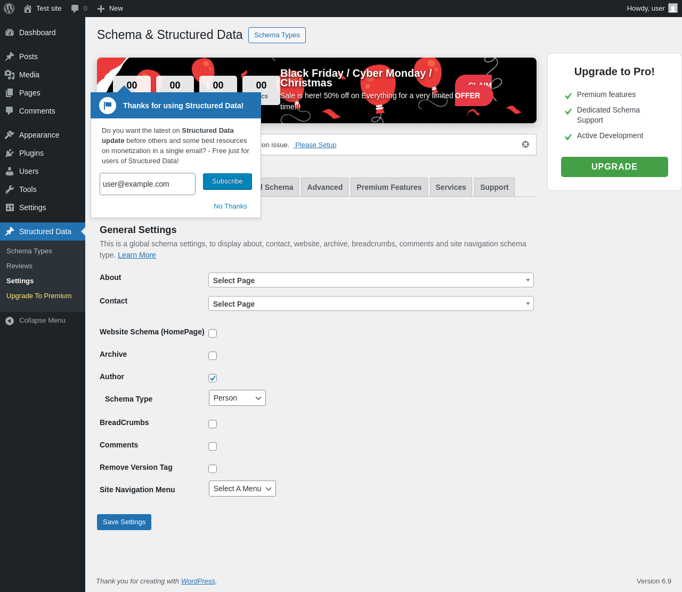Open the About page dropdown

(x=371, y=280)
